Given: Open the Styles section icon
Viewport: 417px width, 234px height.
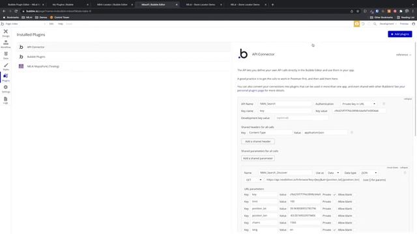Looking at the screenshot, I should point(6,66).
